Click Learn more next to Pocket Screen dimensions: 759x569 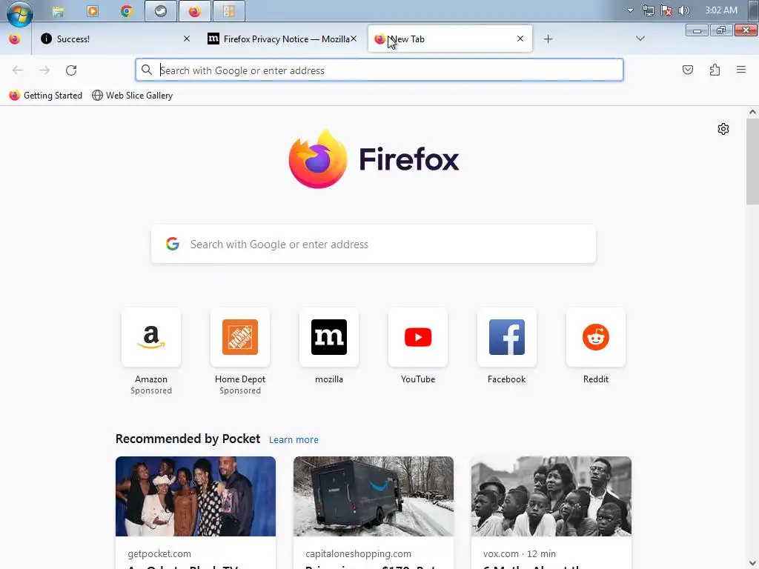[x=294, y=439]
